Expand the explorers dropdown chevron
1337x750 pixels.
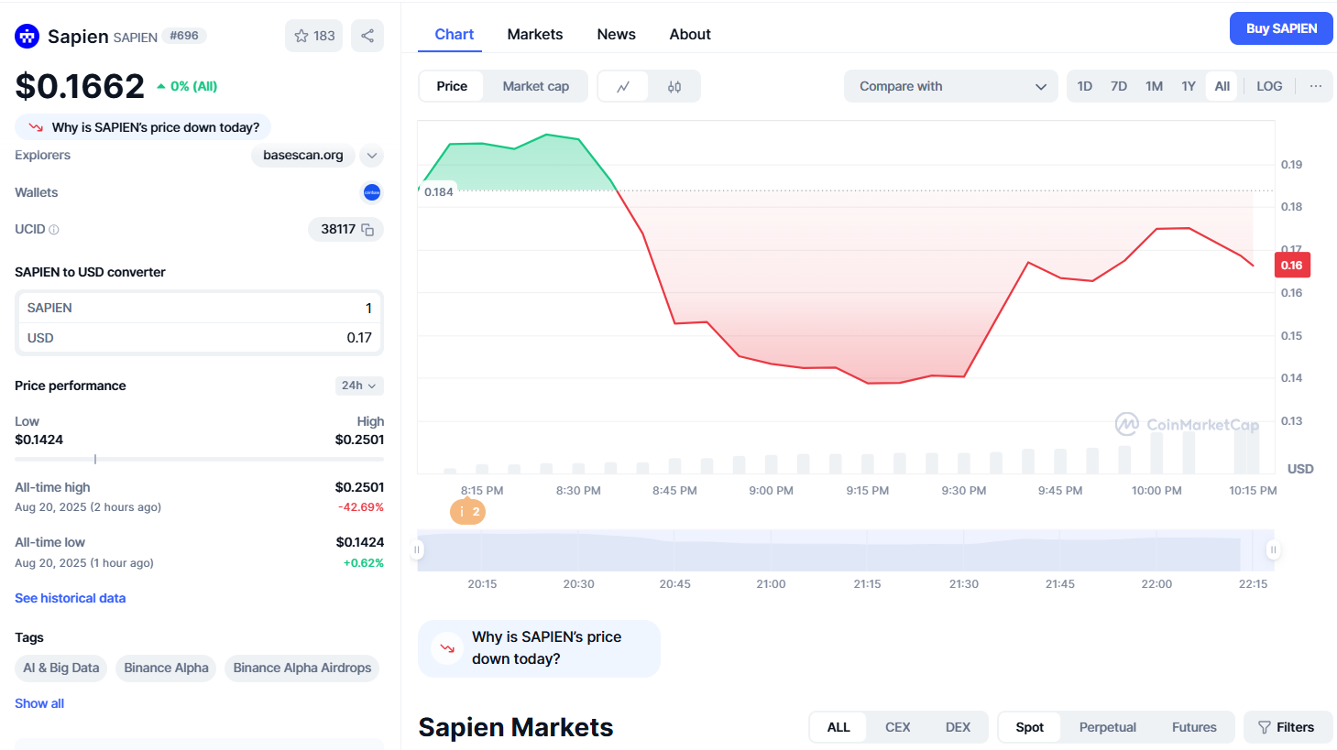click(372, 156)
